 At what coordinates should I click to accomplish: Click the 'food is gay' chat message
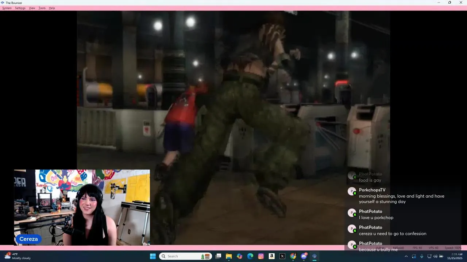click(x=370, y=180)
